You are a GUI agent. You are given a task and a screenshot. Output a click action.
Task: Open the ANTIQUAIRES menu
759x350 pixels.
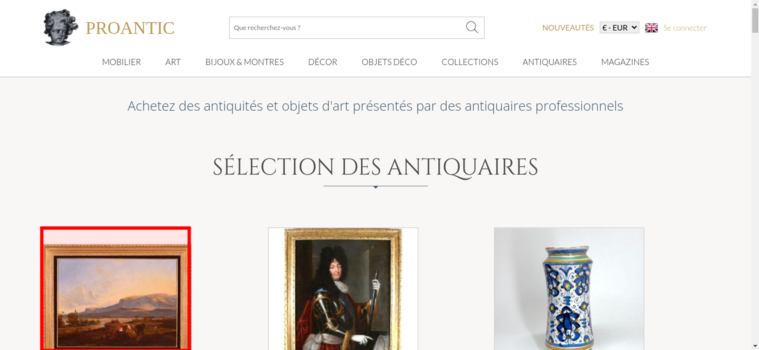tap(550, 62)
